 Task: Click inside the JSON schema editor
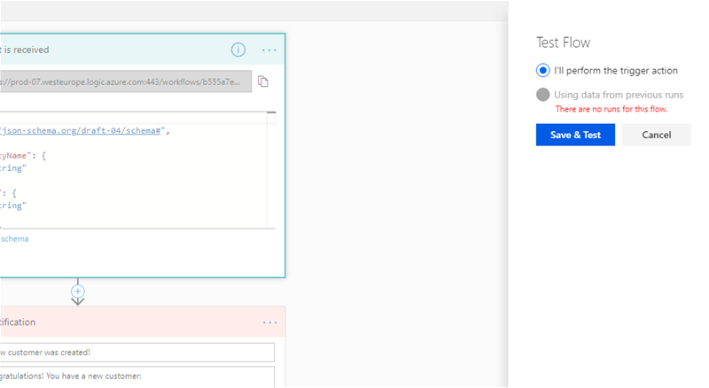coord(133,177)
